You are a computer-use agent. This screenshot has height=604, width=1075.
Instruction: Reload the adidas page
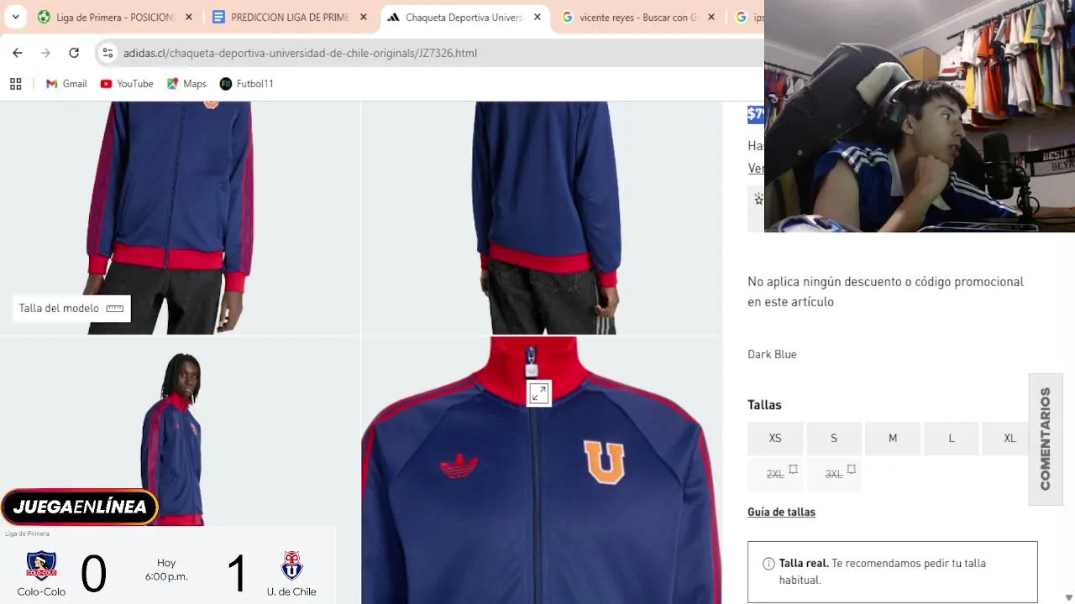click(x=74, y=53)
